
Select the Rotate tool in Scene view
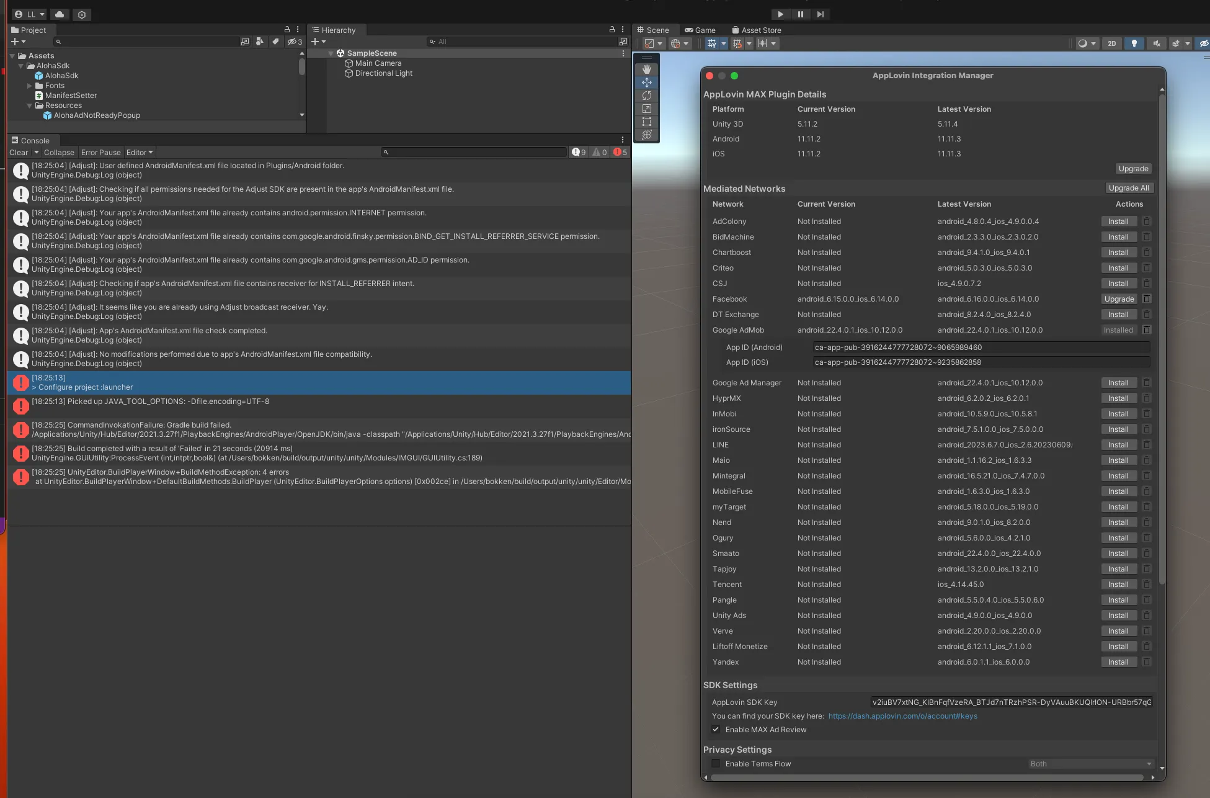pos(647,96)
